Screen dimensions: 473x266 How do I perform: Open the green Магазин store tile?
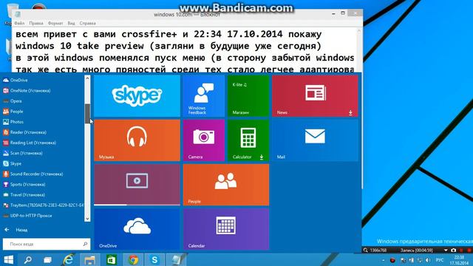click(x=248, y=95)
